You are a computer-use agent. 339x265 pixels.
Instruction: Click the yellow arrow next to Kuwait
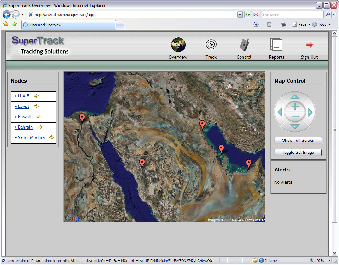(39, 117)
